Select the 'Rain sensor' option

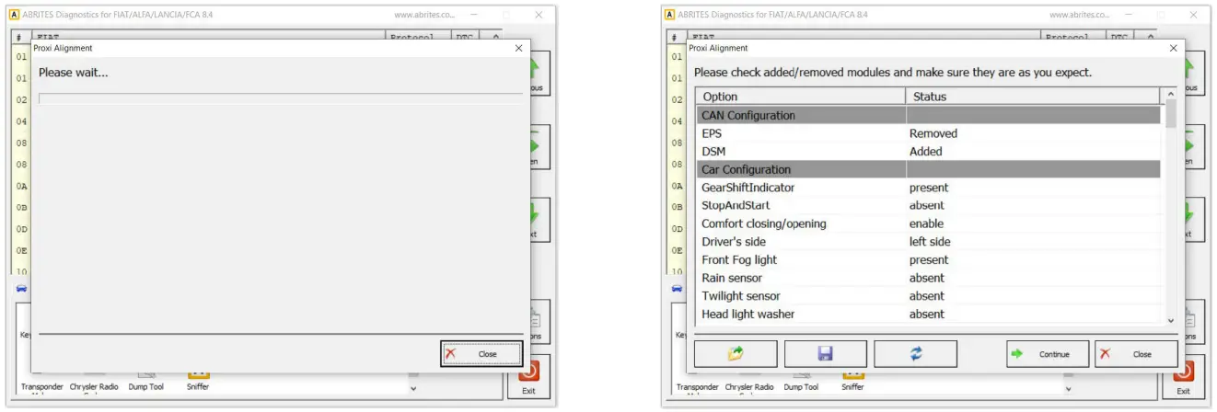click(x=928, y=278)
